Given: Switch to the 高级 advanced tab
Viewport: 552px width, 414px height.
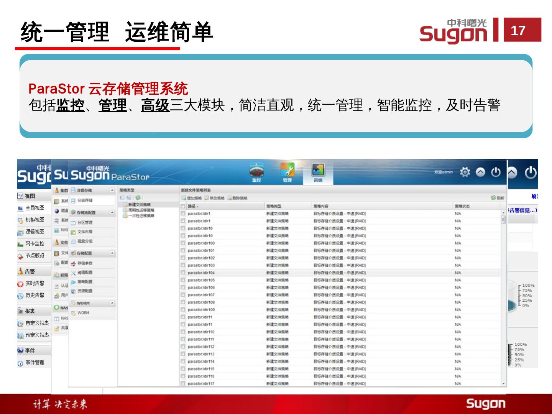Looking at the screenshot, I should click(318, 172).
